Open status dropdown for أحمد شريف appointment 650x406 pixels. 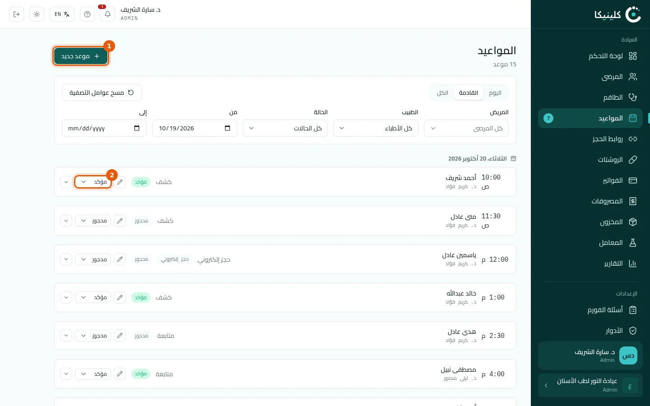click(x=93, y=182)
